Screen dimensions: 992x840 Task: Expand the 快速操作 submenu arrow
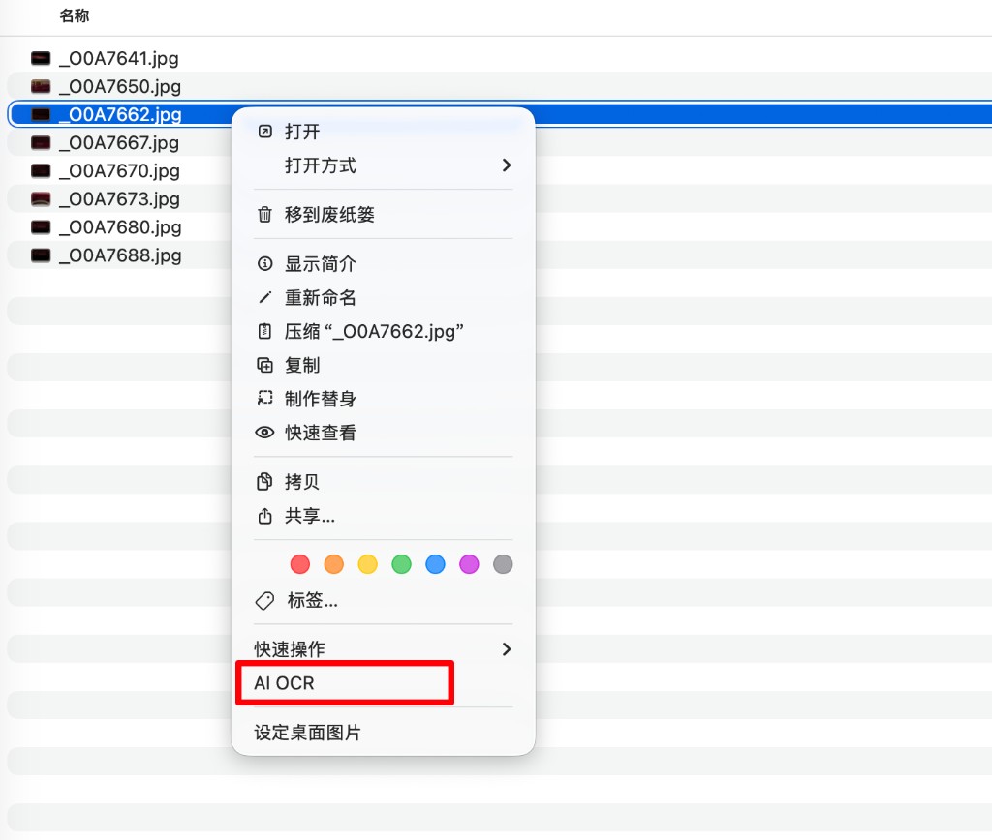click(x=506, y=649)
